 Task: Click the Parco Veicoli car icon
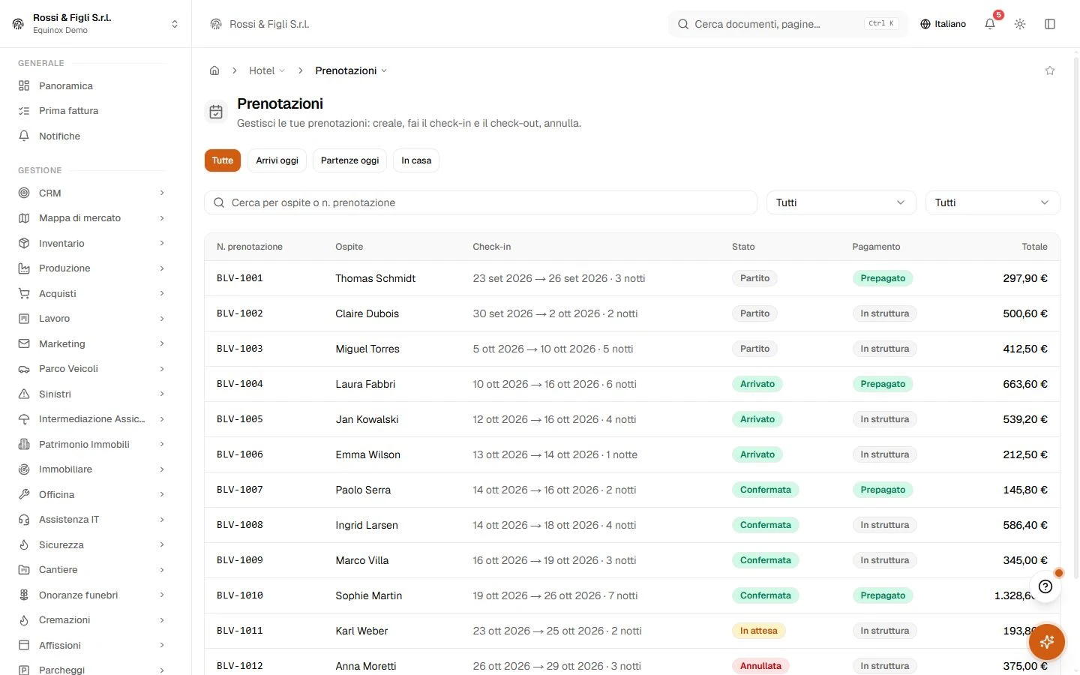click(24, 369)
